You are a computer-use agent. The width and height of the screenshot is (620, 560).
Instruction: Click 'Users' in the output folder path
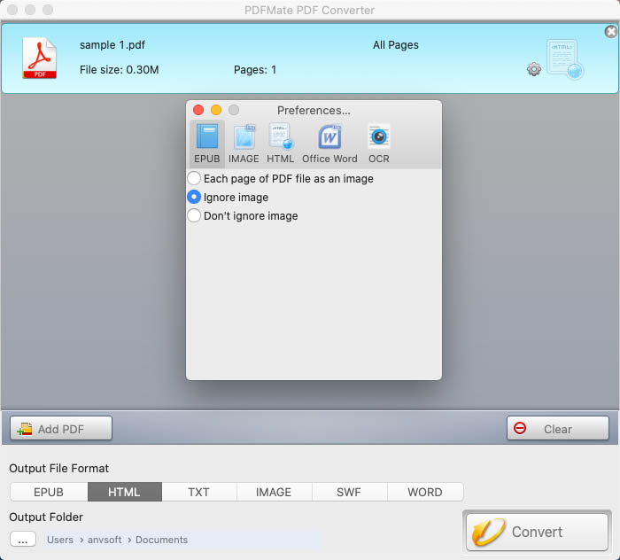pos(60,540)
